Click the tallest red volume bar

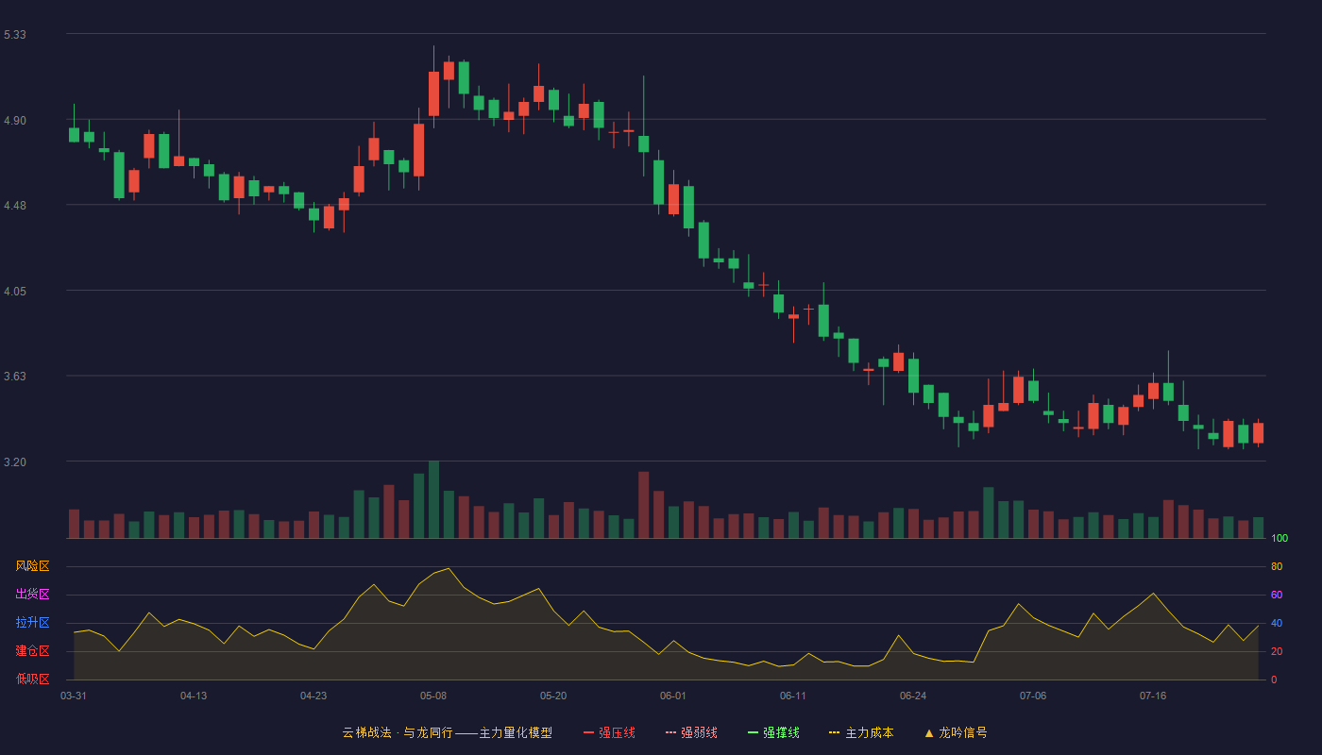644,505
